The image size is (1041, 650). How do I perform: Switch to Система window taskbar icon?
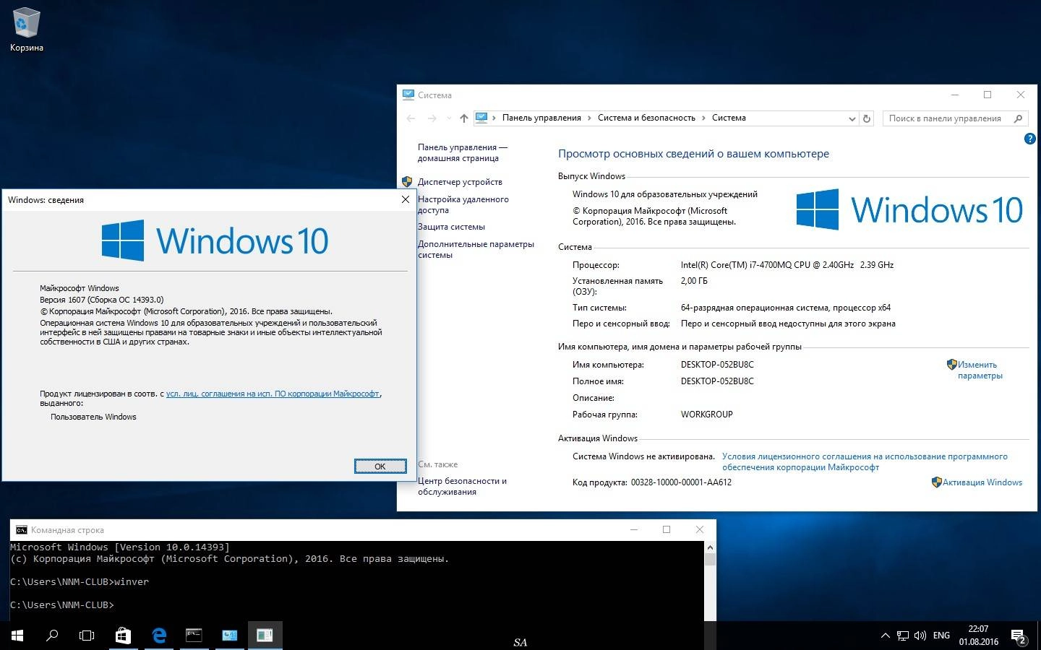click(x=229, y=636)
